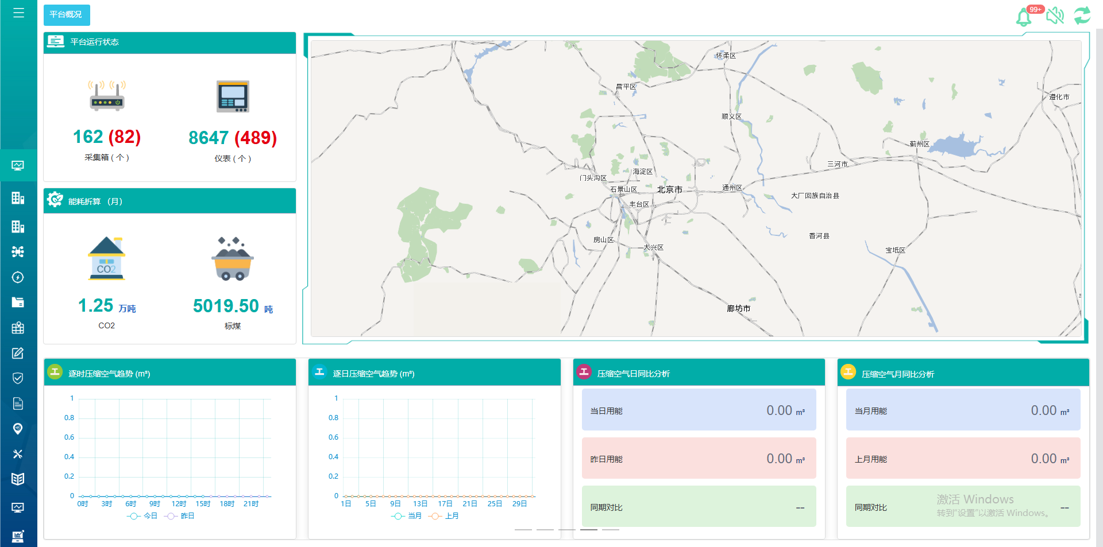Open the folder icon in the sidebar
The width and height of the screenshot is (1103, 547).
coord(18,302)
